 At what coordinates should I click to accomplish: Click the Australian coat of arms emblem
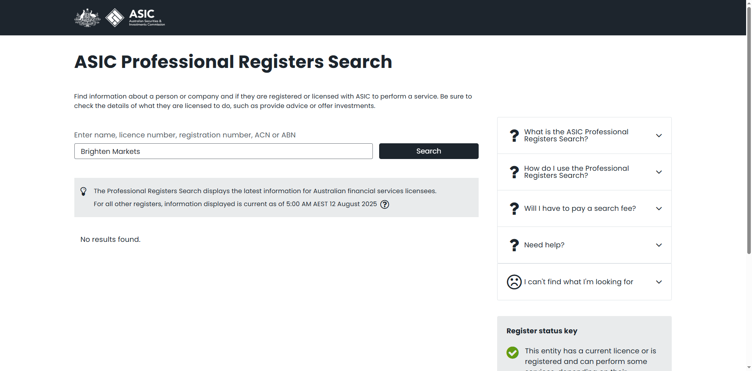87,18
